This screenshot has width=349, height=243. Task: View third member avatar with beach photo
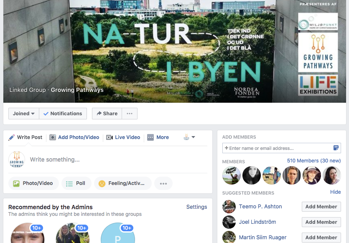pos(272,175)
